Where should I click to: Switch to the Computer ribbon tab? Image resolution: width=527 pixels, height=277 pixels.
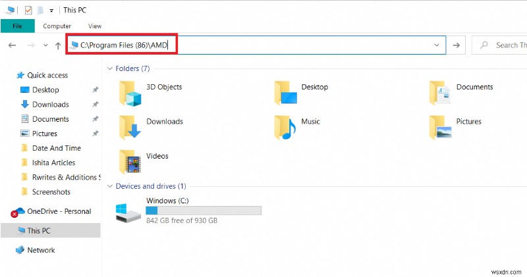pyautogui.click(x=57, y=26)
